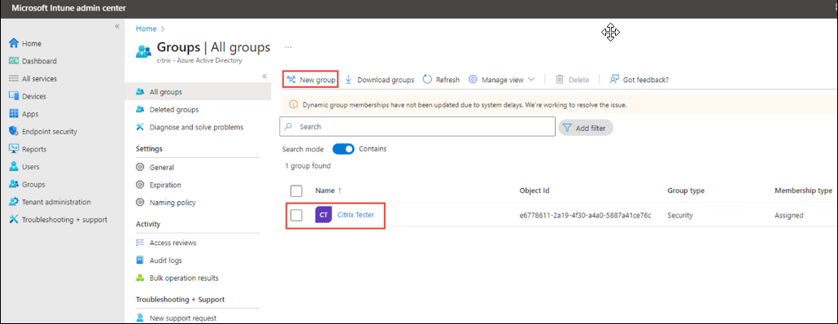Click the Delete trash can icon

click(x=560, y=80)
